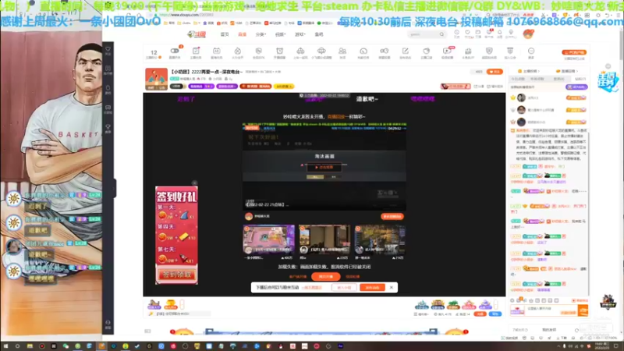Open the alarm clock icon in streamer toolbar

tap(280, 52)
